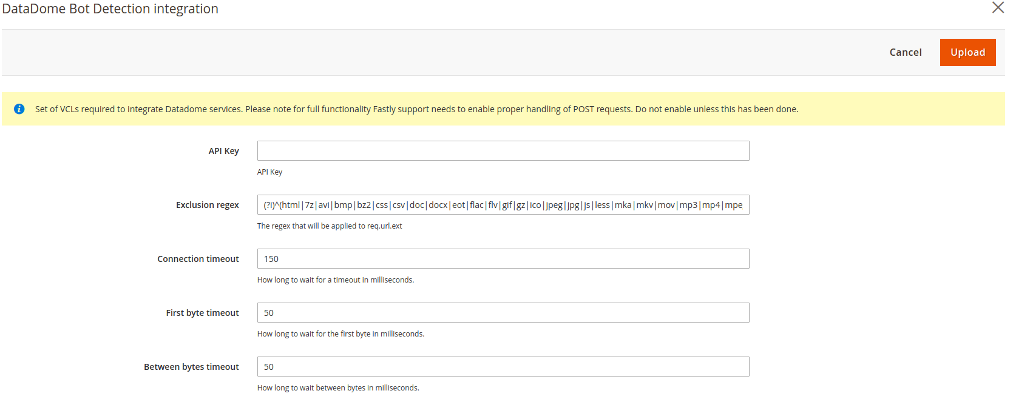Screen dimensions: 1013x402
Task: Click 'How long to wait for the first byte' hint
Action: pyautogui.click(x=340, y=334)
